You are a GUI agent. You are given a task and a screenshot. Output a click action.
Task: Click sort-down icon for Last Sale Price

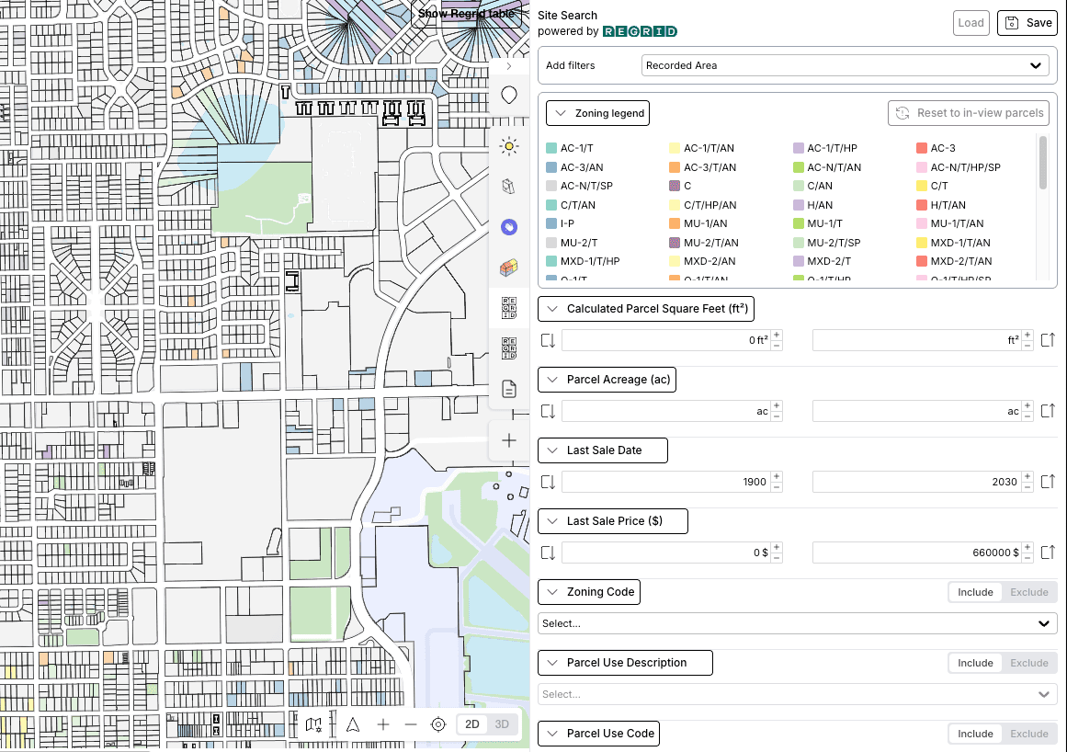pyautogui.click(x=548, y=553)
